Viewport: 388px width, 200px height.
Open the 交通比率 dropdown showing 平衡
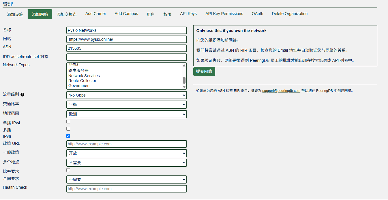[x=127, y=105]
